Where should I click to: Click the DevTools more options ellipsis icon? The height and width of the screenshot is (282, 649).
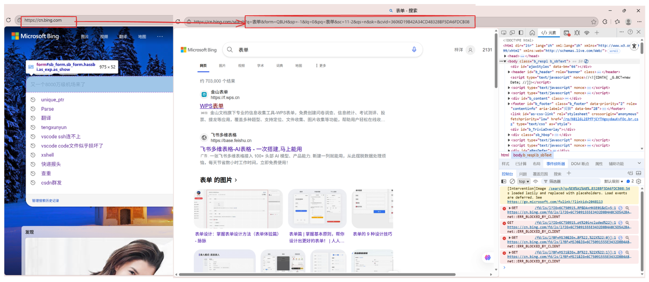tap(622, 32)
